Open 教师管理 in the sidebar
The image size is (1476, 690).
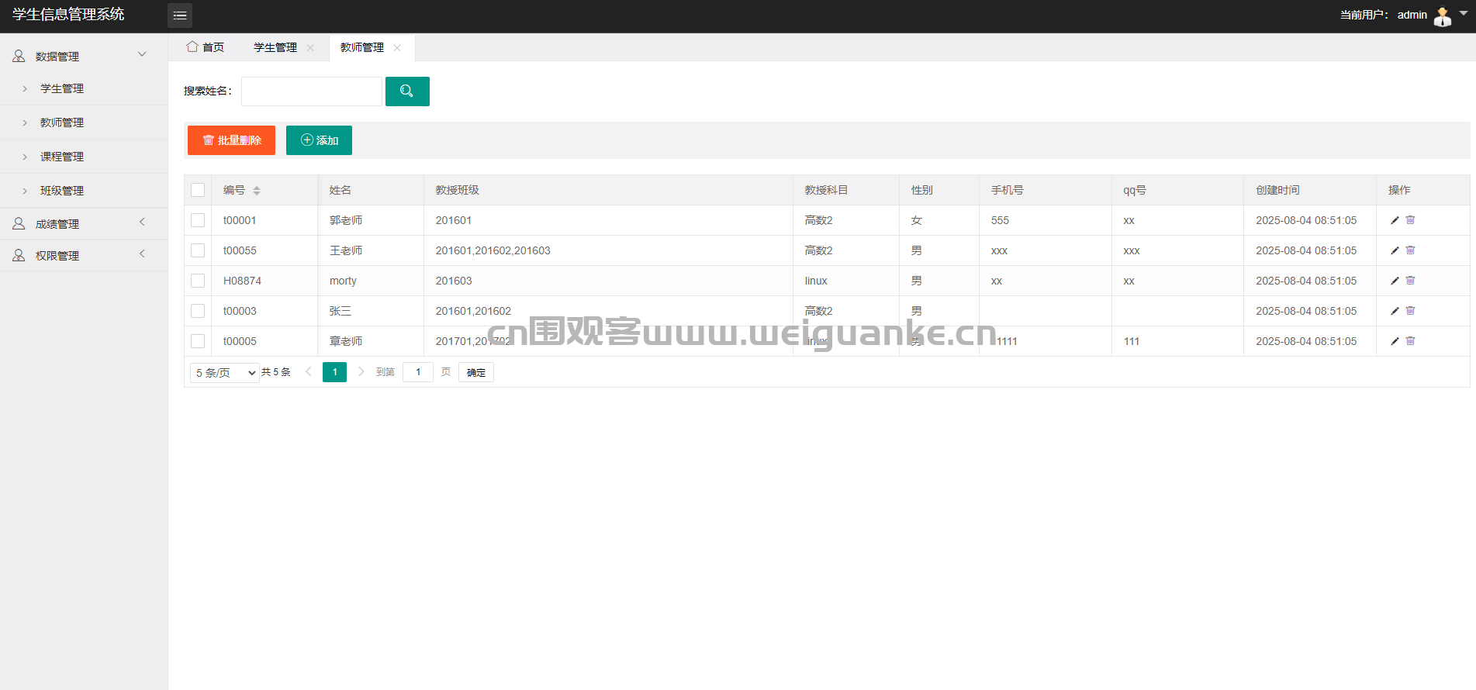click(62, 122)
